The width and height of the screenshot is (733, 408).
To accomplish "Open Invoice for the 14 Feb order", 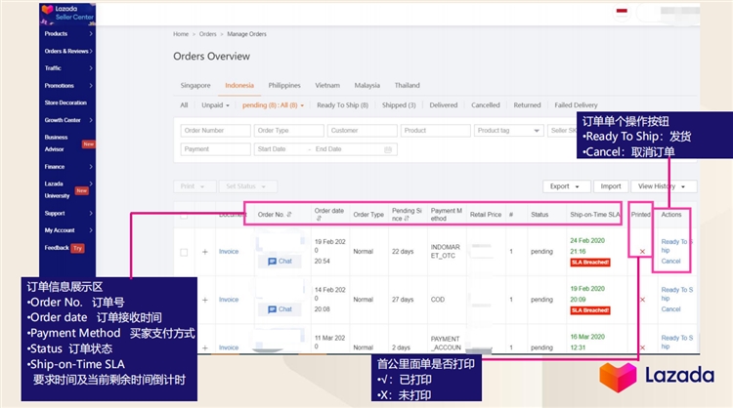I will (x=229, y=300).
